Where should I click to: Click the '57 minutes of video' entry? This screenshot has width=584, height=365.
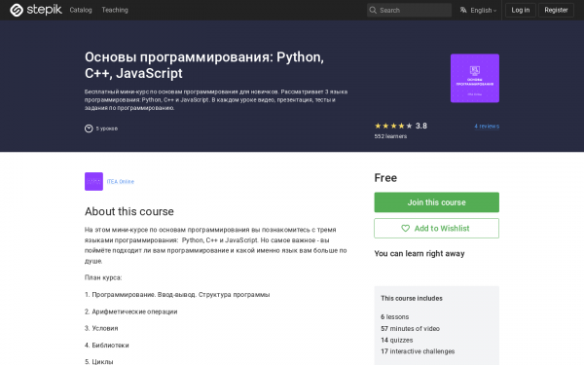pos(410,329)
